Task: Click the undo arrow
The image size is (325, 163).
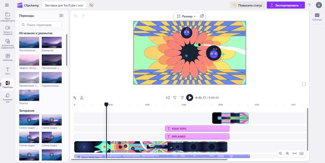Action: pyautogui.click(x=76, y=16)
